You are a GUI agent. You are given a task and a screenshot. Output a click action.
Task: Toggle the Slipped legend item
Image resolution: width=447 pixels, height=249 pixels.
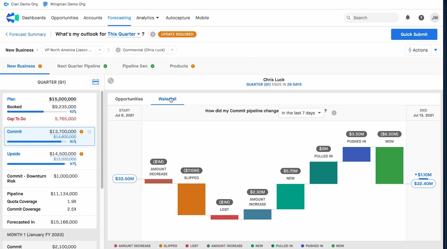tap(168, 246)
